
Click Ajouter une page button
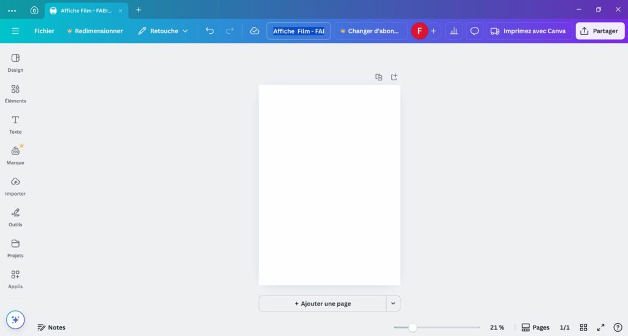(x=323, y=304)
